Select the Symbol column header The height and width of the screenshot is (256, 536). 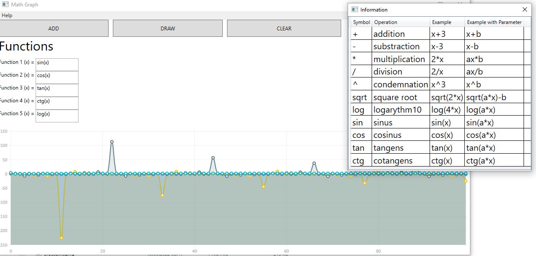[x=361, y=22]
